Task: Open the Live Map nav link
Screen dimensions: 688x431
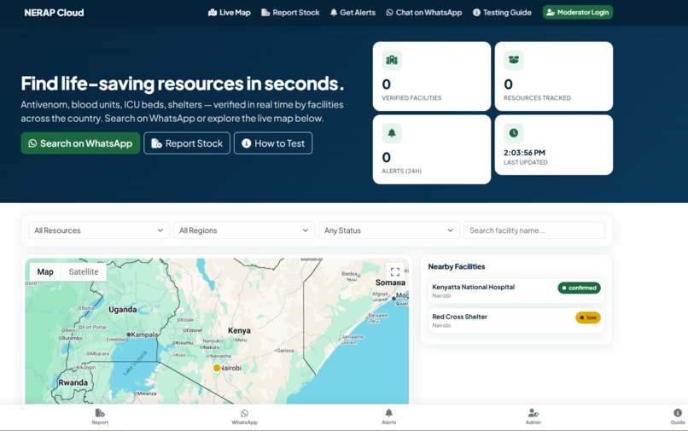Action: click(229, 12)
